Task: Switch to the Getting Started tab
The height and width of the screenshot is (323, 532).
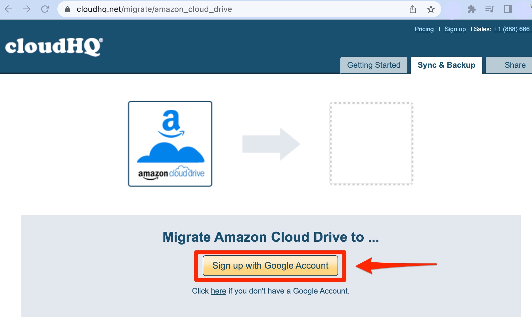Action: click(374, 65)
